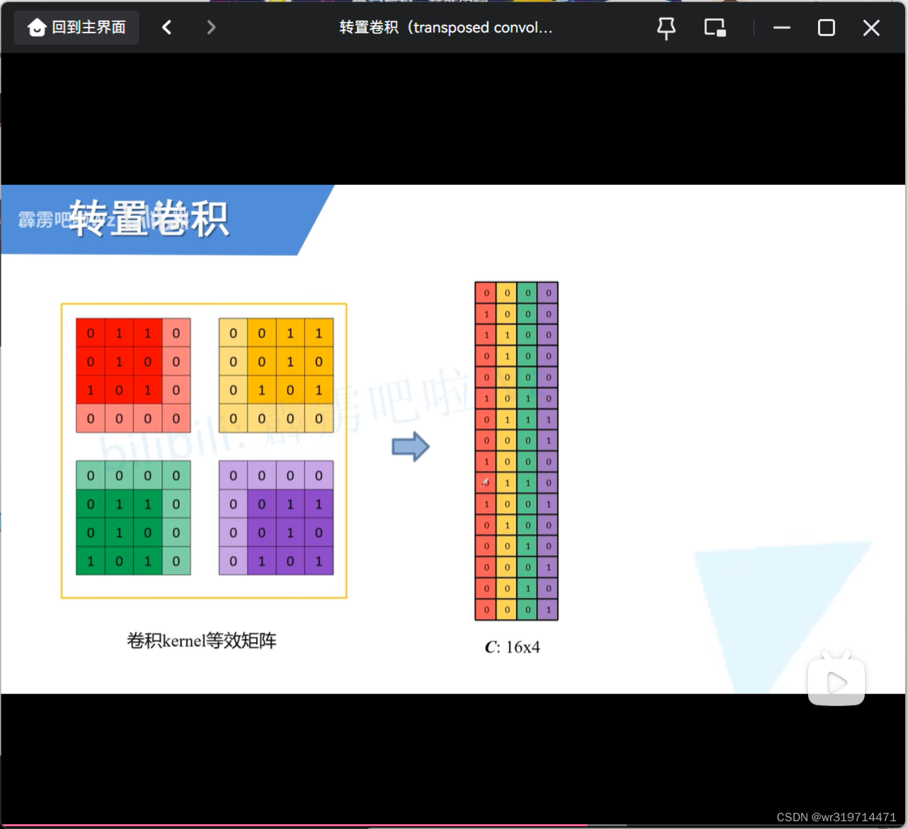The height and width of the screenshot is (829, 908).
Task: Toggle picture-in-picture playback mode
Action: pyautogui.click(x=714, y=27)
